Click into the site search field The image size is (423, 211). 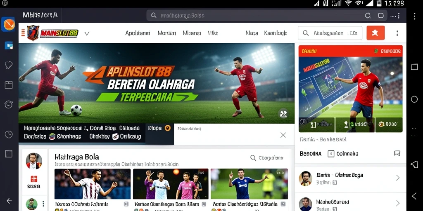click(330, 33)
